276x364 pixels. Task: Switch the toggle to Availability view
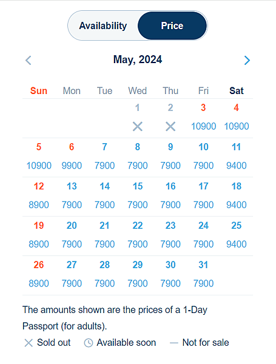pos(103,25)
